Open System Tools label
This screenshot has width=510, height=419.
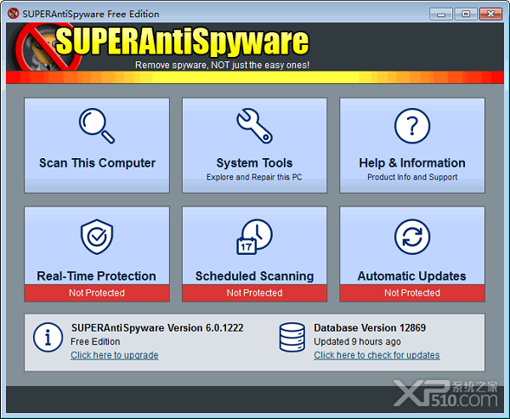[x=254, y=162]
